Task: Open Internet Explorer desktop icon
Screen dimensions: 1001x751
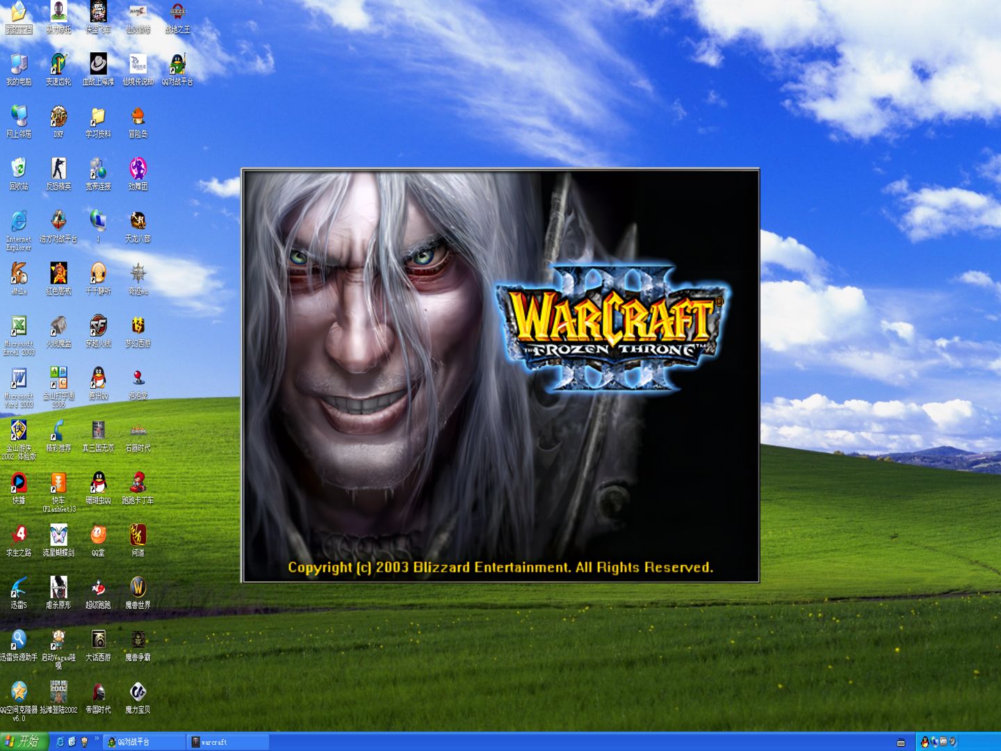Action: click(19, 221)
